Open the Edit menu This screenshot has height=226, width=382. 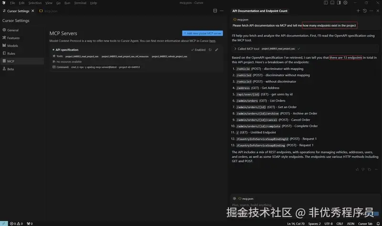[x=21, y=3]
